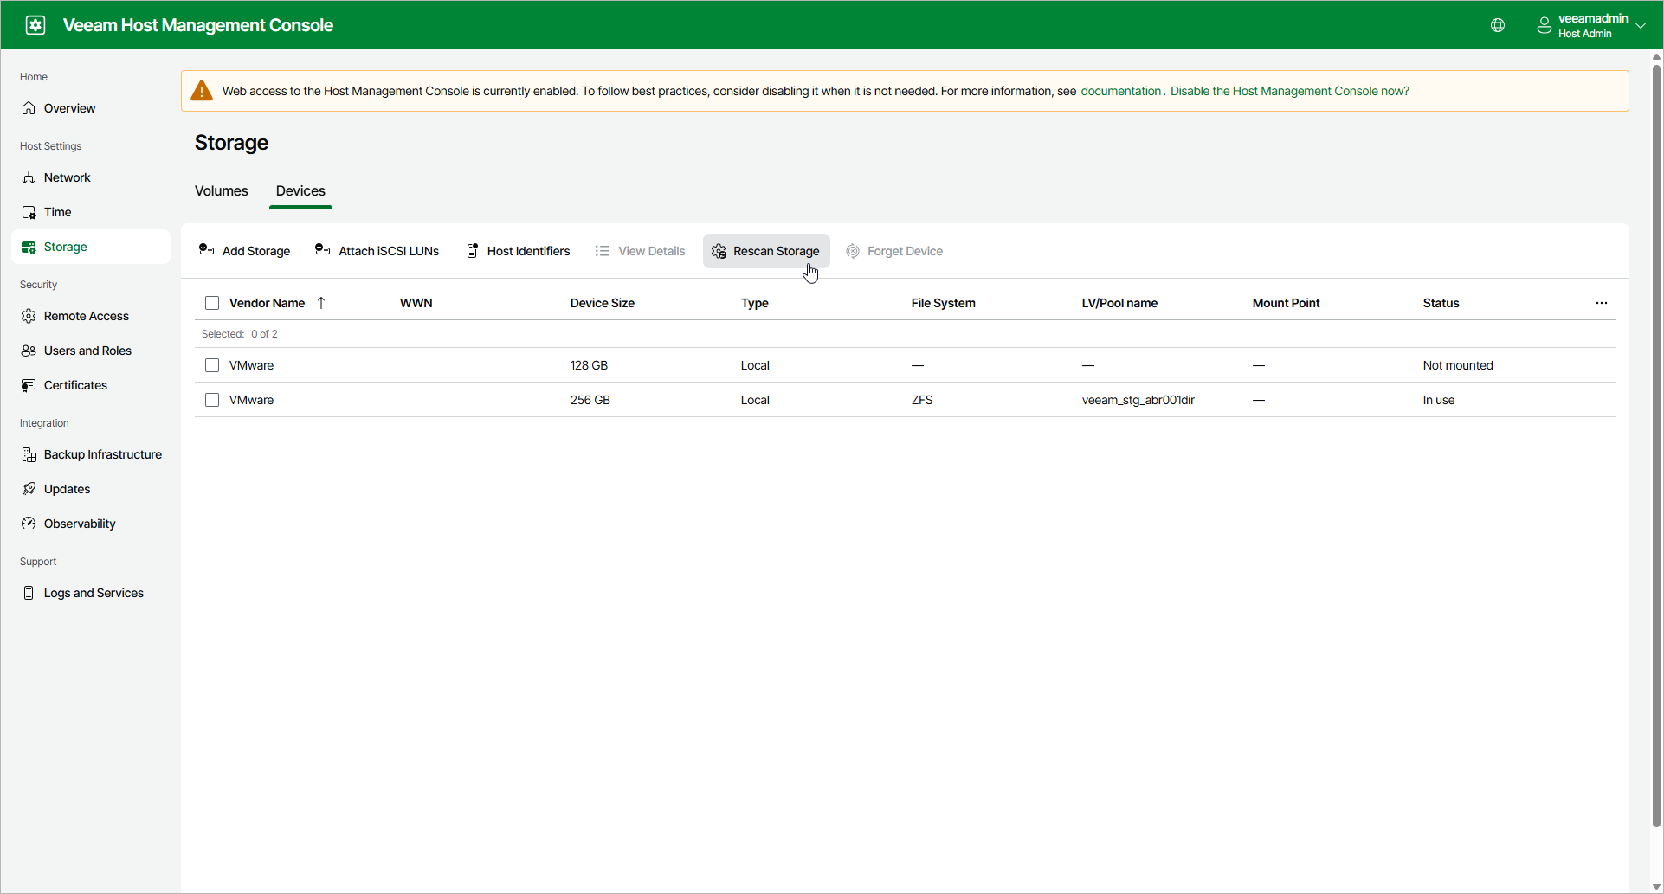Click the veeamadmin user avatar icon
1664x894 pixels.
[1544, 25]
